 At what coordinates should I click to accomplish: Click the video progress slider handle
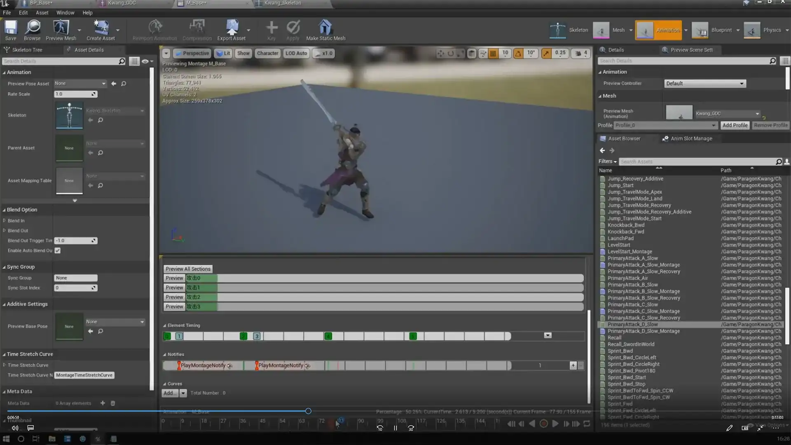308,411
